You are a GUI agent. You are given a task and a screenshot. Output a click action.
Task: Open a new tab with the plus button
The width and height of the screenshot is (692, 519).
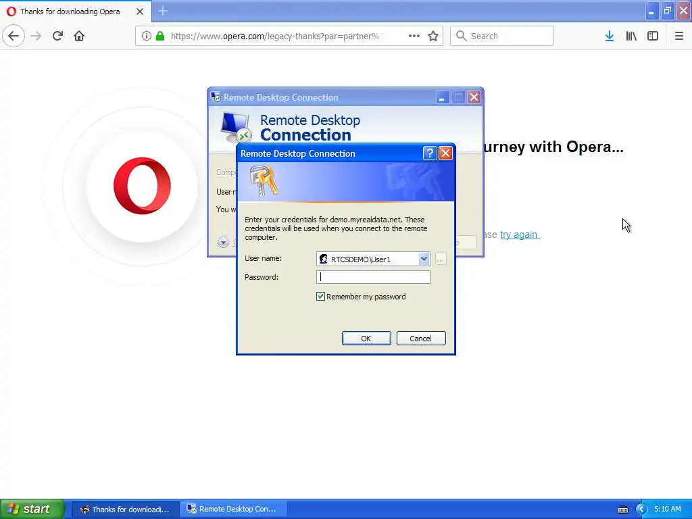tap(163, 11)
